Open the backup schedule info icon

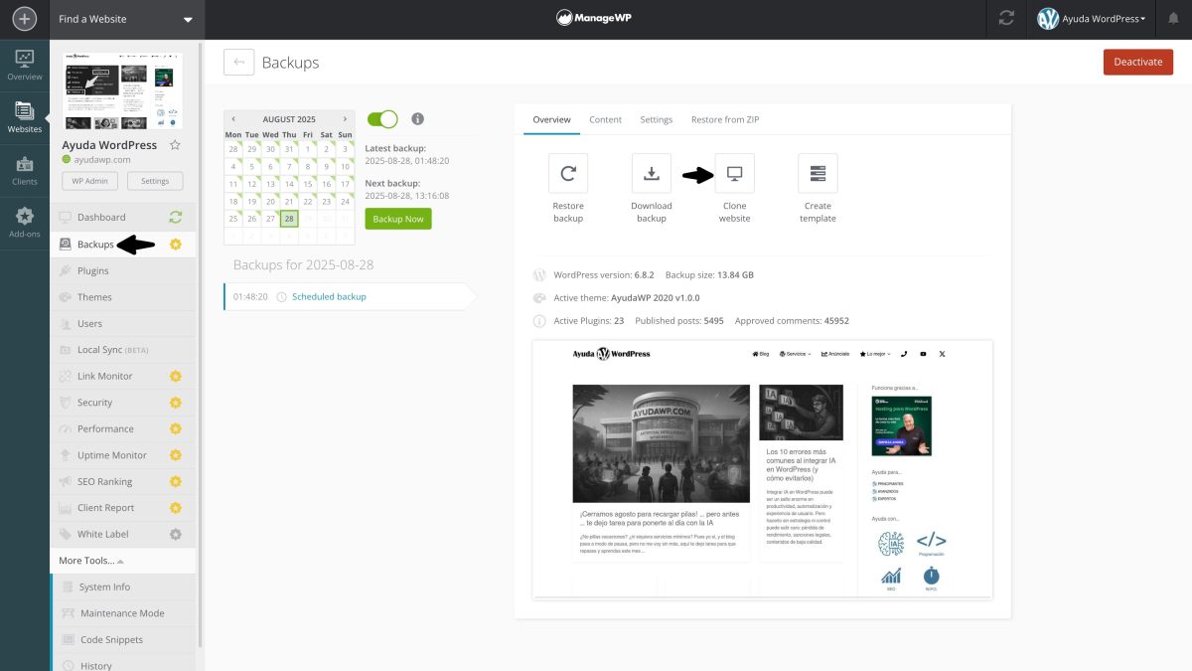pos(417,118)
